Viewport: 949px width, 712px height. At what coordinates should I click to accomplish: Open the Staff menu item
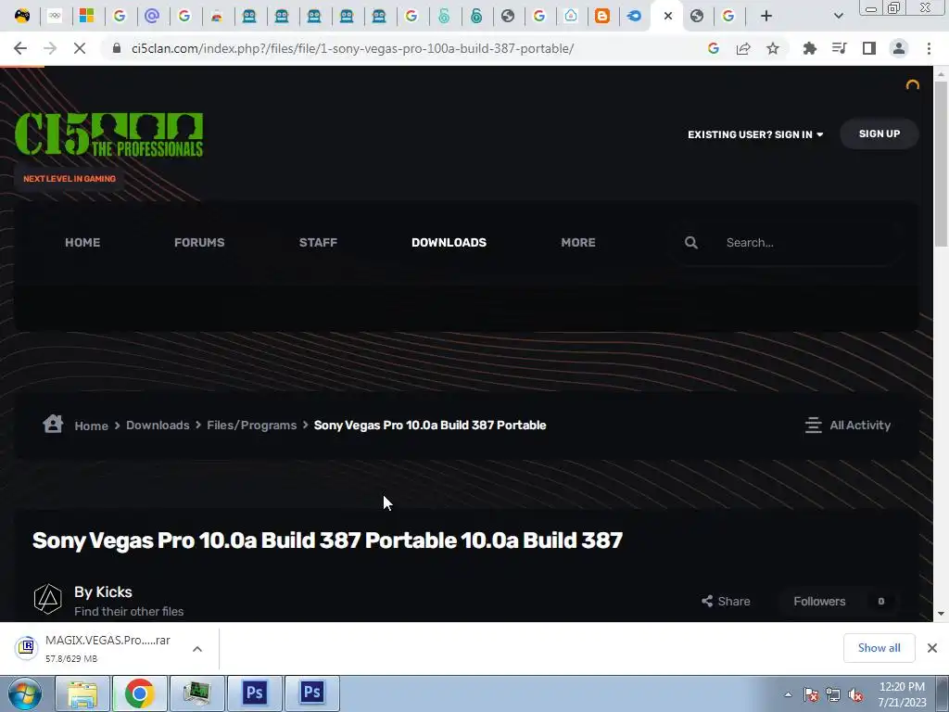pos(318,242)
